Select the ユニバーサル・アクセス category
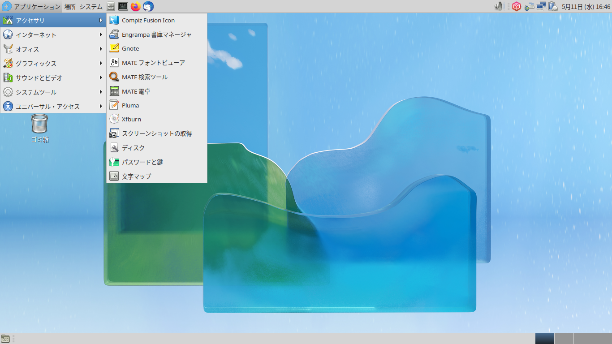Viewport: 612px width, 344px height. (x=53, y=106)
